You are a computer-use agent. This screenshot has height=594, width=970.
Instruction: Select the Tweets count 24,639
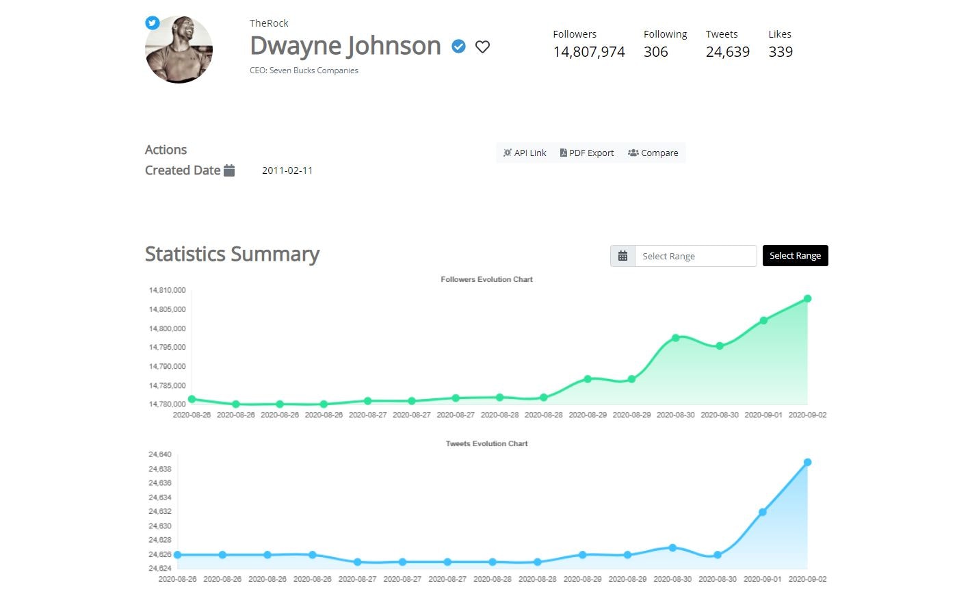pos(728,51)
